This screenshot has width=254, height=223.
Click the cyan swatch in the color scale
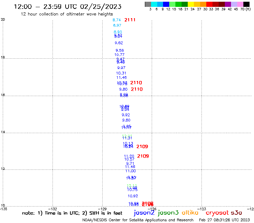click(x=154, y=4)
